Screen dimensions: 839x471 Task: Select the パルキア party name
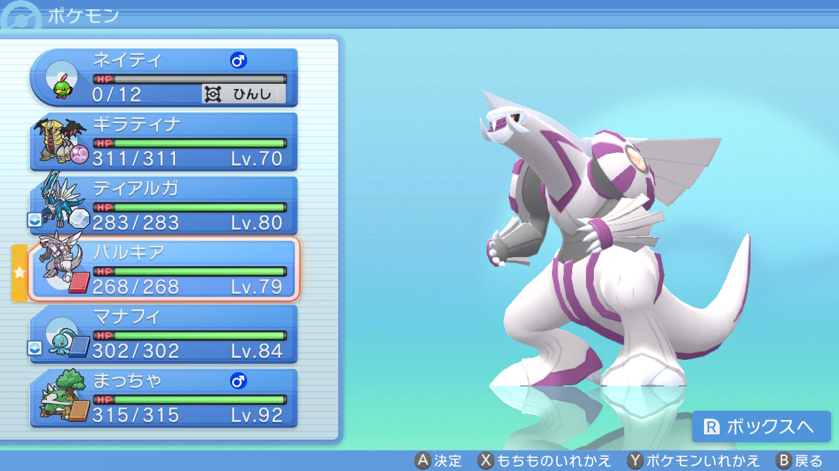click(128, 253)
